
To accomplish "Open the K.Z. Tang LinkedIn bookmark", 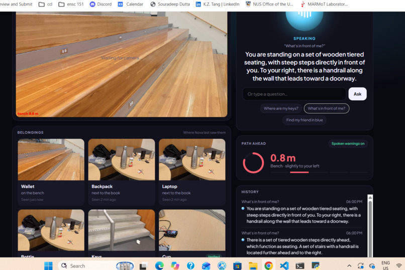I will [217, 4].
